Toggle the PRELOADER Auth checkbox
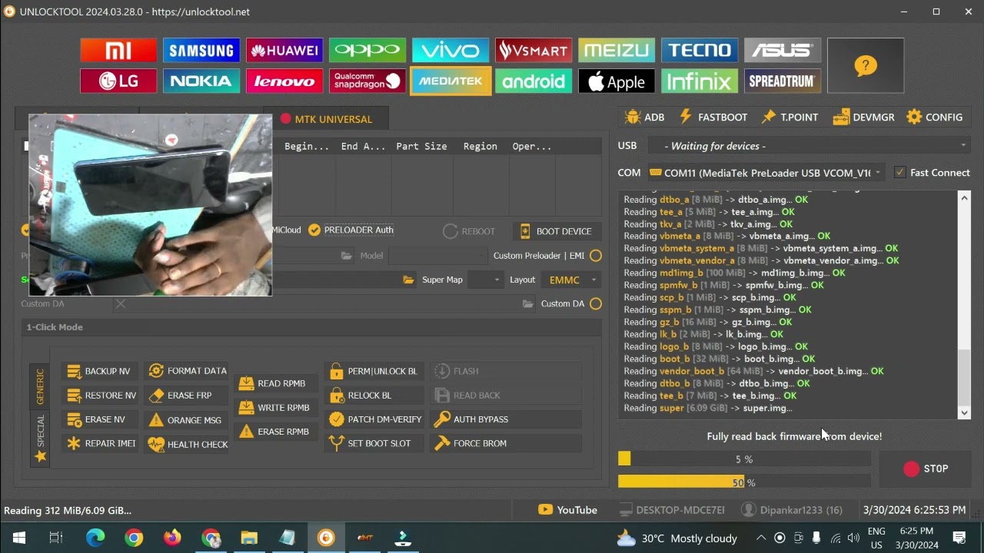Screen dimensions: 984x553 pyautogui.click(x=314, y=230)
